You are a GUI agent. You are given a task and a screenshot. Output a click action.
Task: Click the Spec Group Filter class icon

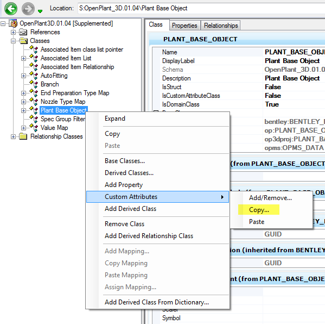coord(34,119)
